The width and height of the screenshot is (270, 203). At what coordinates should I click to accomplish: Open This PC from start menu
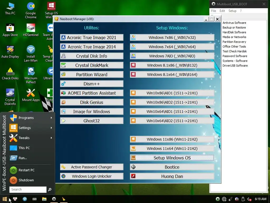click(31, 148)
